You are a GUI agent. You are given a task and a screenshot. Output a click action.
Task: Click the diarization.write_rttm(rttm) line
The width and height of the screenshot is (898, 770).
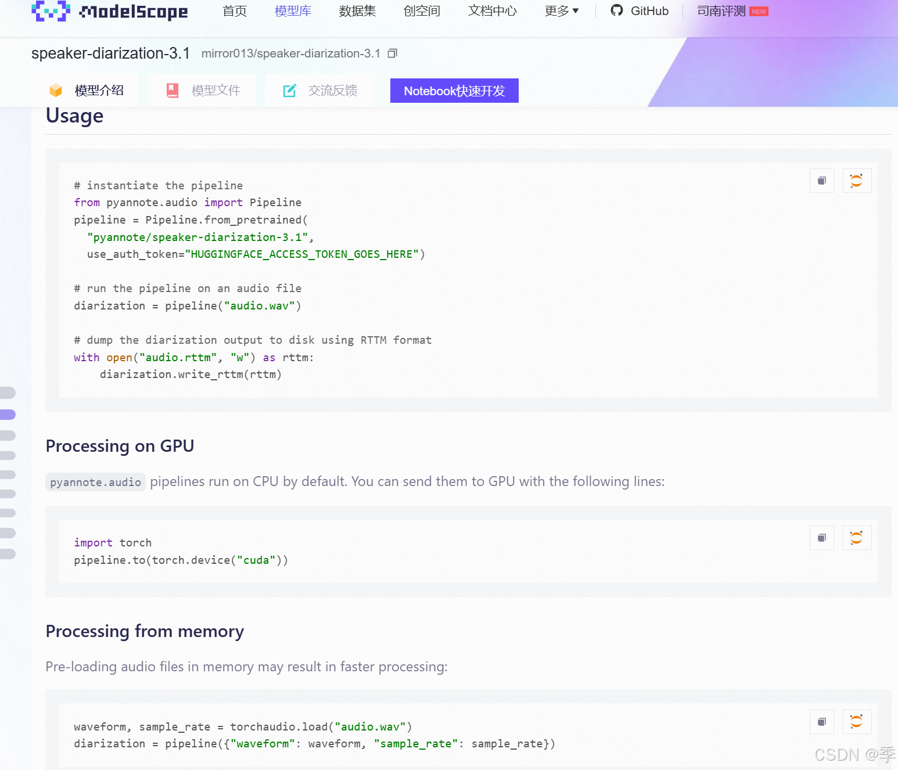click(191, 375)
